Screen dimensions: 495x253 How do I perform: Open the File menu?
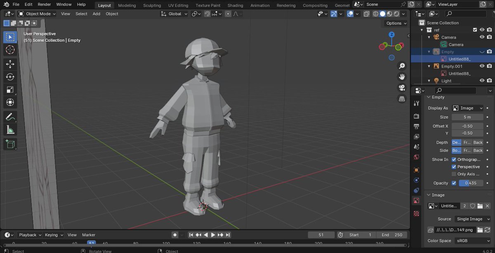click(x=16, y=5)
